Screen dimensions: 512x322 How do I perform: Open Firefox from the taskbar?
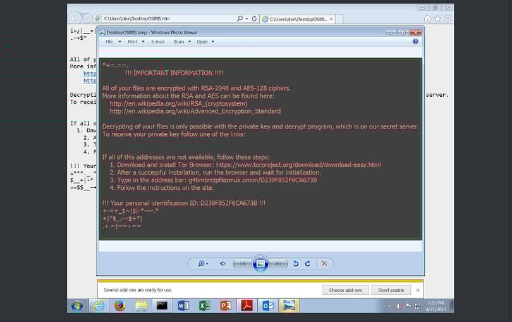(120, 306)
